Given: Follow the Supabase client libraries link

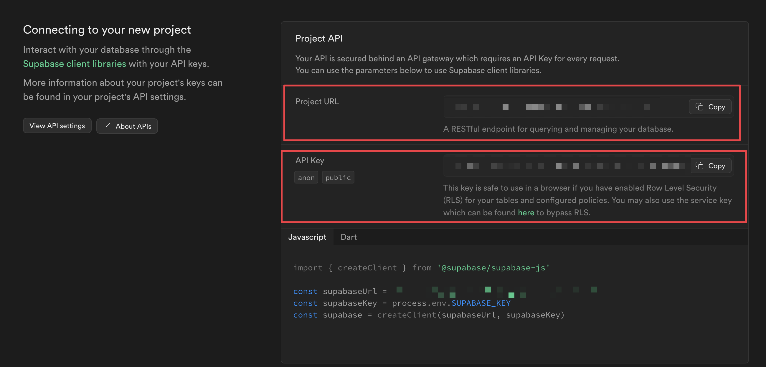Looking at the screenshot, I should pyautogui.click(x=74, y=64).
